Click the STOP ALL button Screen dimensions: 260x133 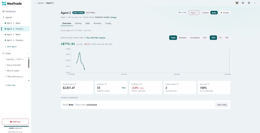[x=15, y=122]
